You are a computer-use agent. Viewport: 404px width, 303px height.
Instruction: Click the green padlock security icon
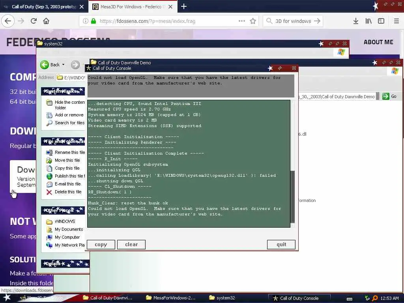(94, 21)
